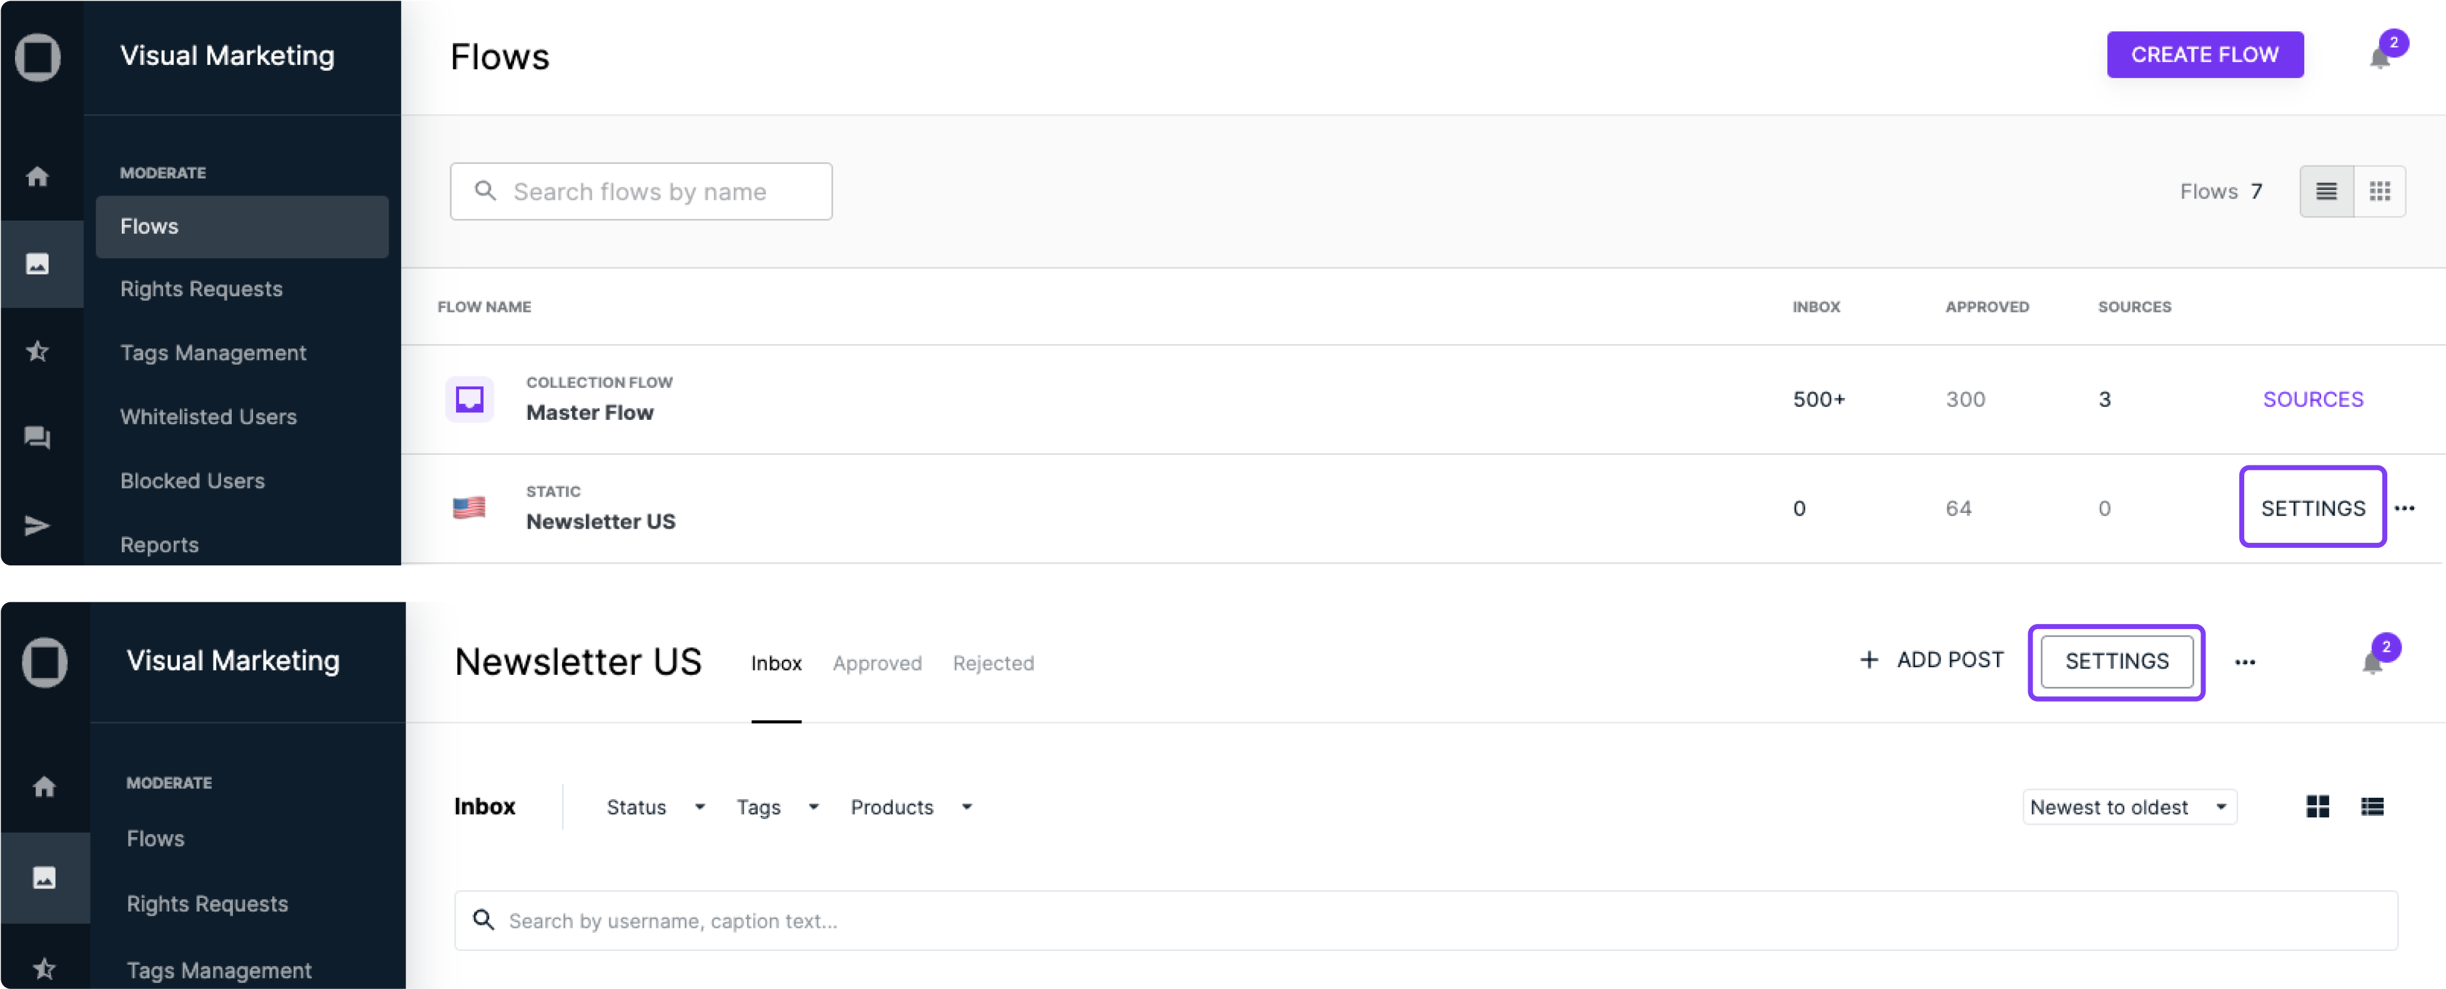The width and height of the screenshot is (2446, 989).
Task: Switch inbox to tile grid view
Action: (x=2318, y=807)
